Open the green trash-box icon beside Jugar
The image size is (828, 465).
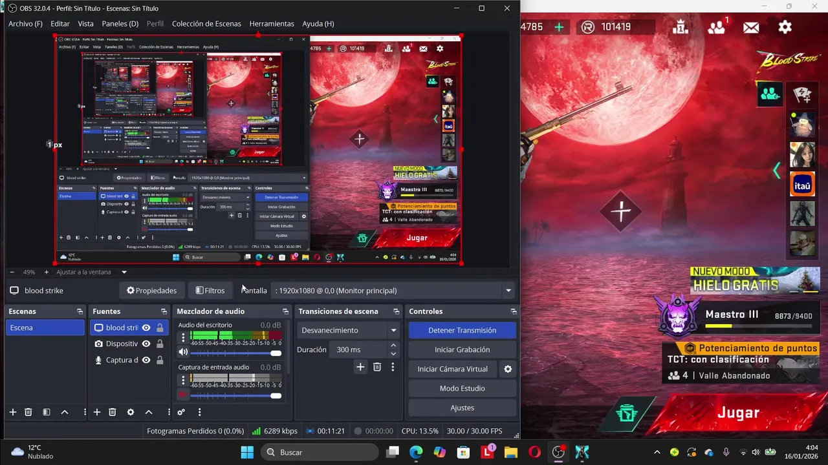[626, 413]
